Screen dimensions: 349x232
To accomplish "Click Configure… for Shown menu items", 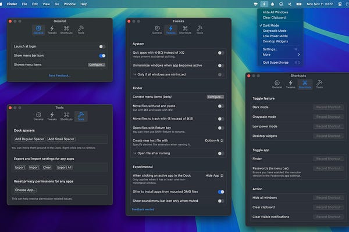I will click(97, 65).
